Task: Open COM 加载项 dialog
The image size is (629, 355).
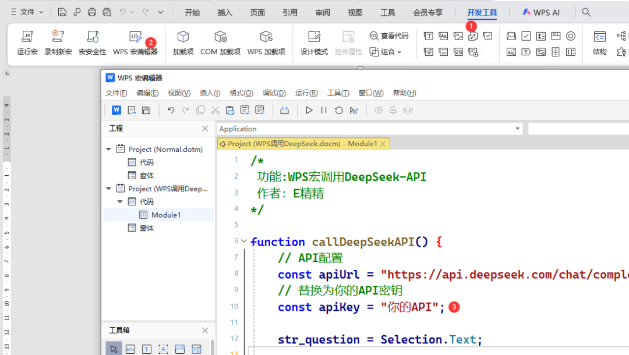Action: coord(220,43)
